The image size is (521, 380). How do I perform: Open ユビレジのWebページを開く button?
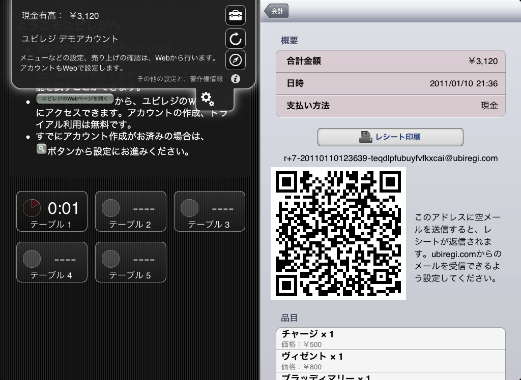(x=75, y=99)
